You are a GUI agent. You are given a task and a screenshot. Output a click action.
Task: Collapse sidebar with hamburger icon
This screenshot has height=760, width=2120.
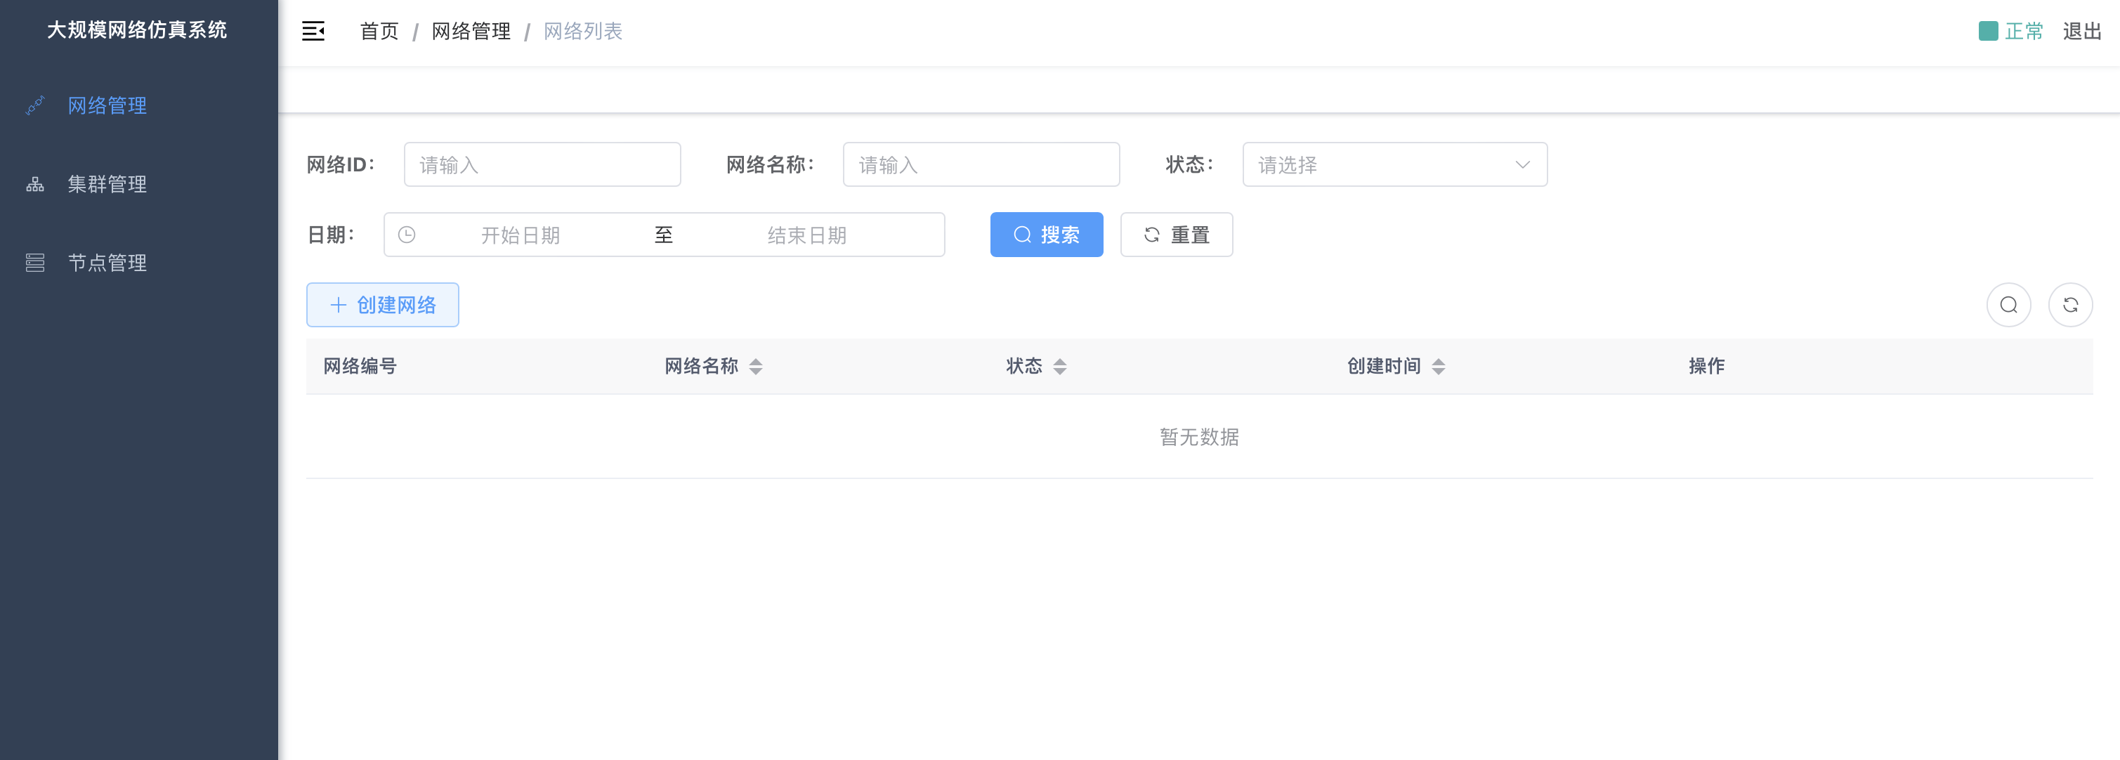pos(313,31)
